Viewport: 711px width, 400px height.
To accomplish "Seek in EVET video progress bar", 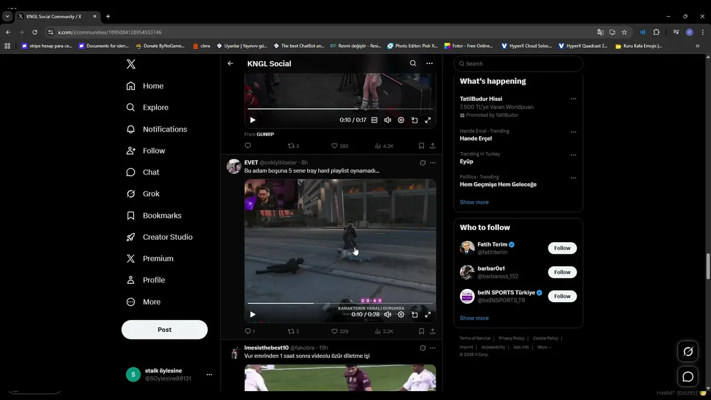I will point(340,303).
